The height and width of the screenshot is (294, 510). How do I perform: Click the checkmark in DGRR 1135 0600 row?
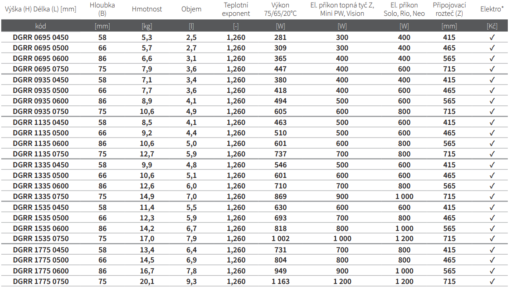[492, 143]
